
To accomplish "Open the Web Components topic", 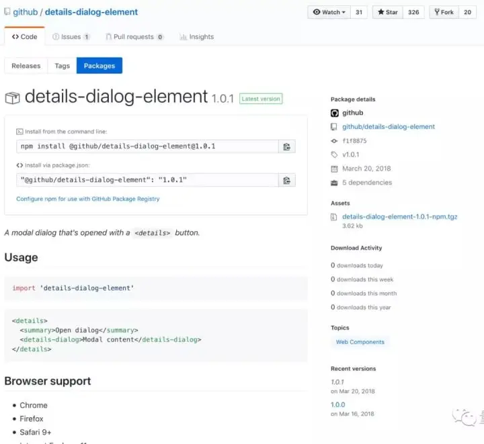I will pos(360,342).
